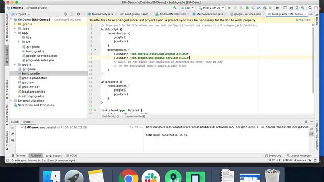Run the app with the green play button
This screenshot has height=182, width=324.
[x=229, y=8]
